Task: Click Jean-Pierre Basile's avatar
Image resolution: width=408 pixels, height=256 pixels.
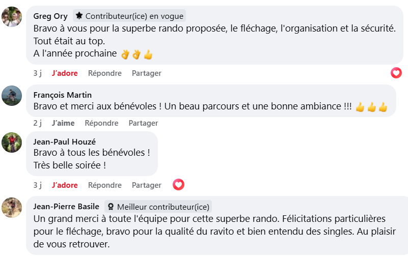Action: [x=12, y=208]
